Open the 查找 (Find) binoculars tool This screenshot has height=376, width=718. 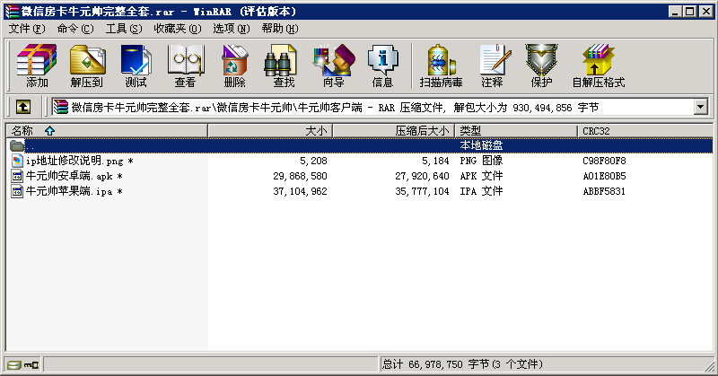coord(284,66)
